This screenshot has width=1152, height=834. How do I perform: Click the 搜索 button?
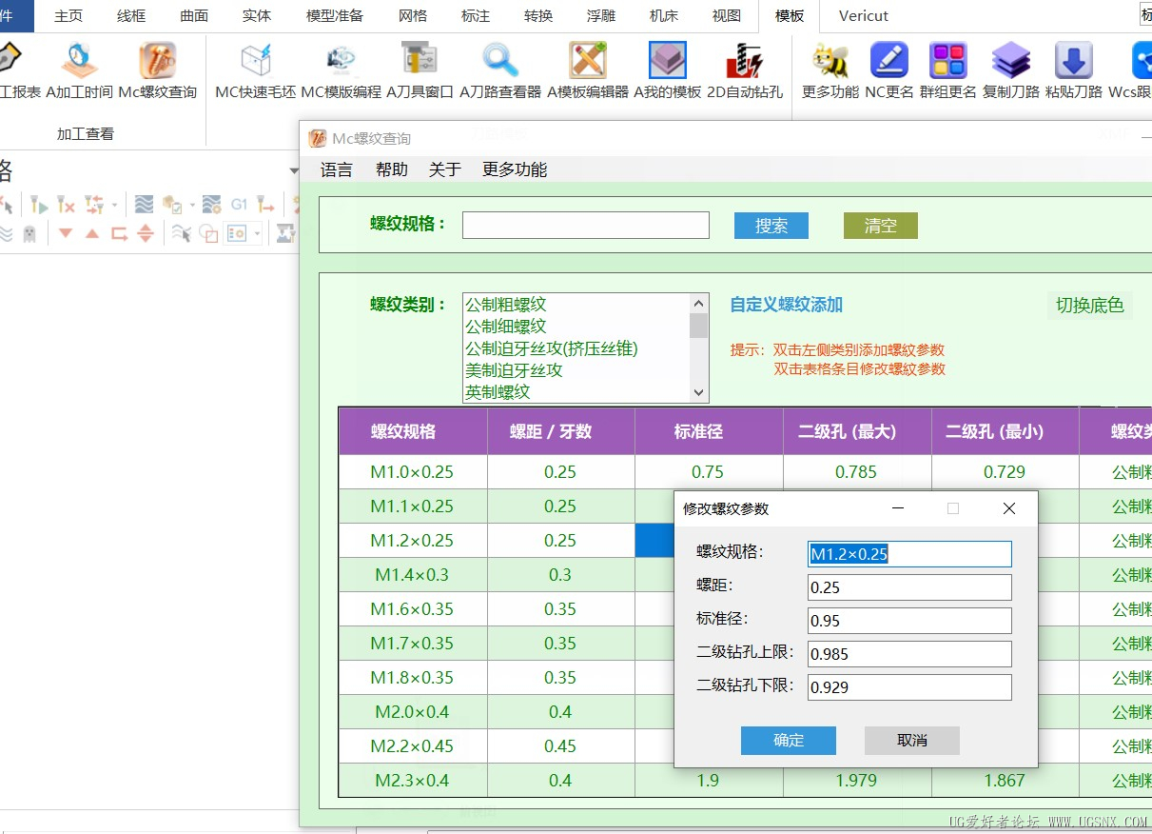coord(771,226)
